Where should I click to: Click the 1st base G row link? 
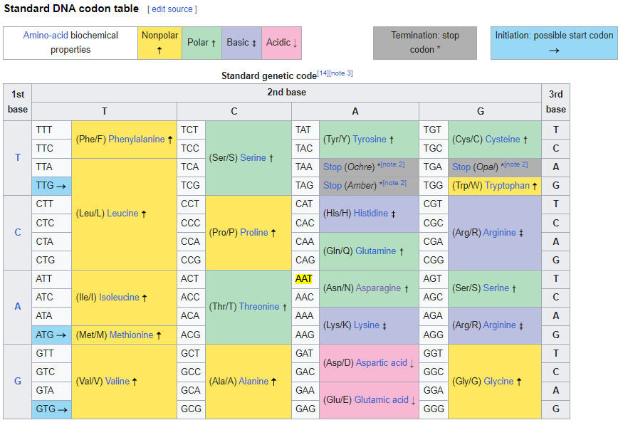pos(18,381)
